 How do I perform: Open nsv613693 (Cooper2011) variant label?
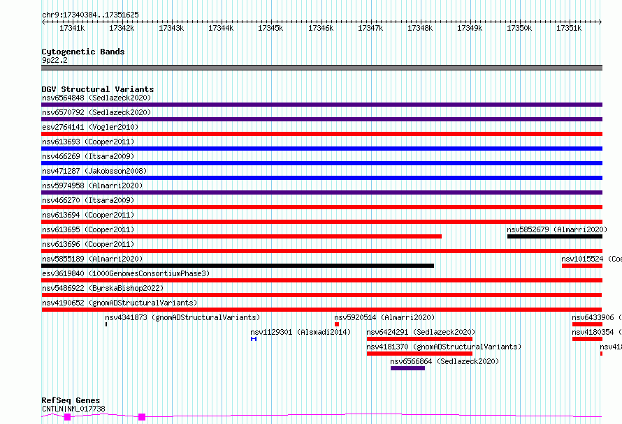pos(88,142)
